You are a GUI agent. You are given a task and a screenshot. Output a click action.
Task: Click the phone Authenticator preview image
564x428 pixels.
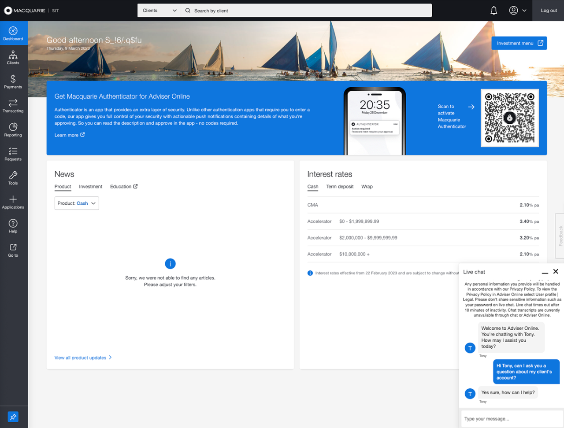[375, 121]
